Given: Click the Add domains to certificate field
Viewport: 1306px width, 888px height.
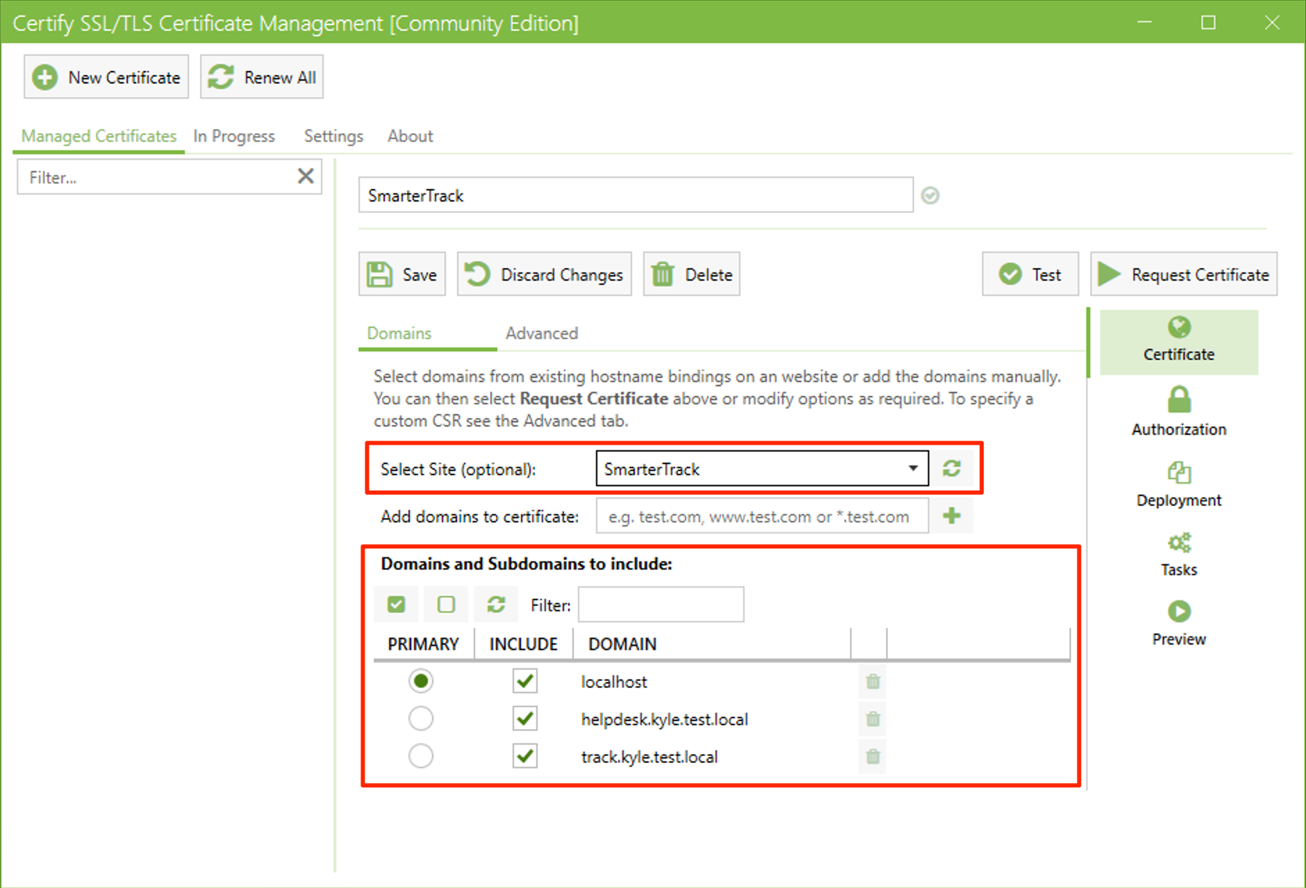Looking at the screenshot, I should pos(762,516).
